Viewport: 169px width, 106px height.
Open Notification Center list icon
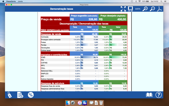pyautogui.click(x=165, y=1)
